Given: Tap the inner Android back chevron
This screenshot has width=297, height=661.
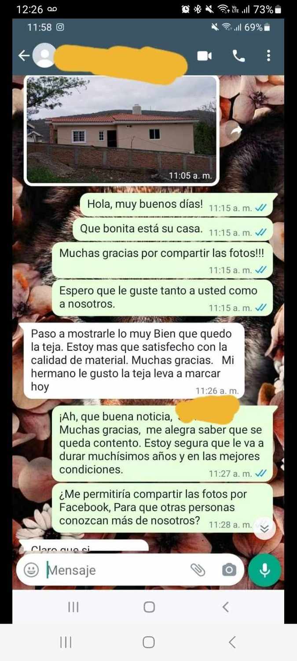Looking at the screenshot, I should [225, 607].
